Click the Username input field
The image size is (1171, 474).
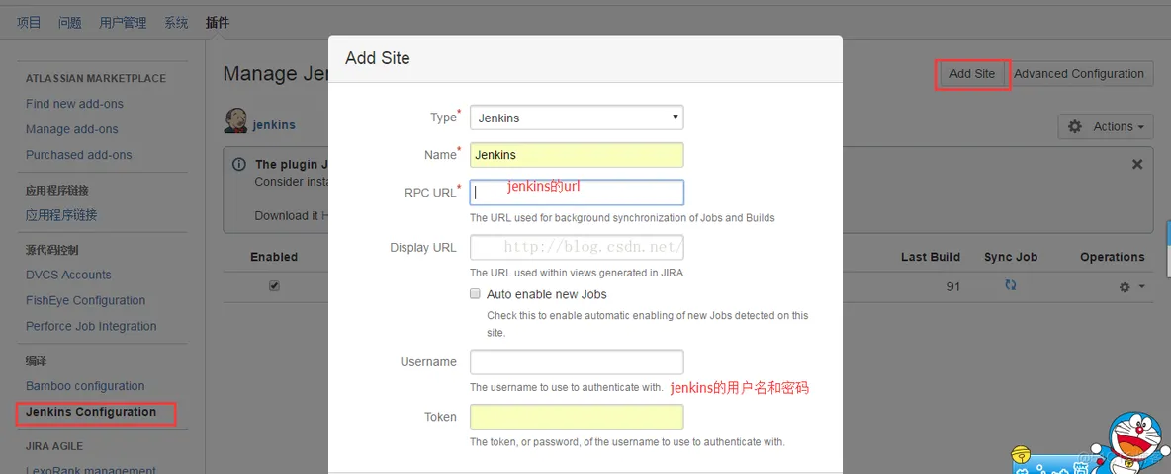coord(577,361)
